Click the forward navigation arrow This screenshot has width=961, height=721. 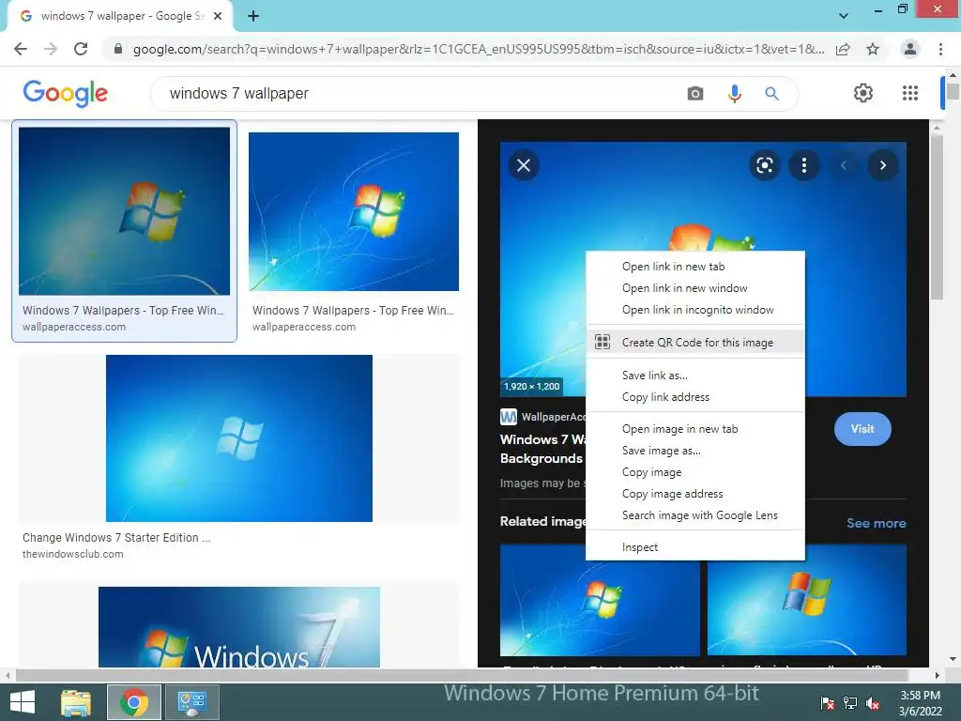[x=51, y=49]
